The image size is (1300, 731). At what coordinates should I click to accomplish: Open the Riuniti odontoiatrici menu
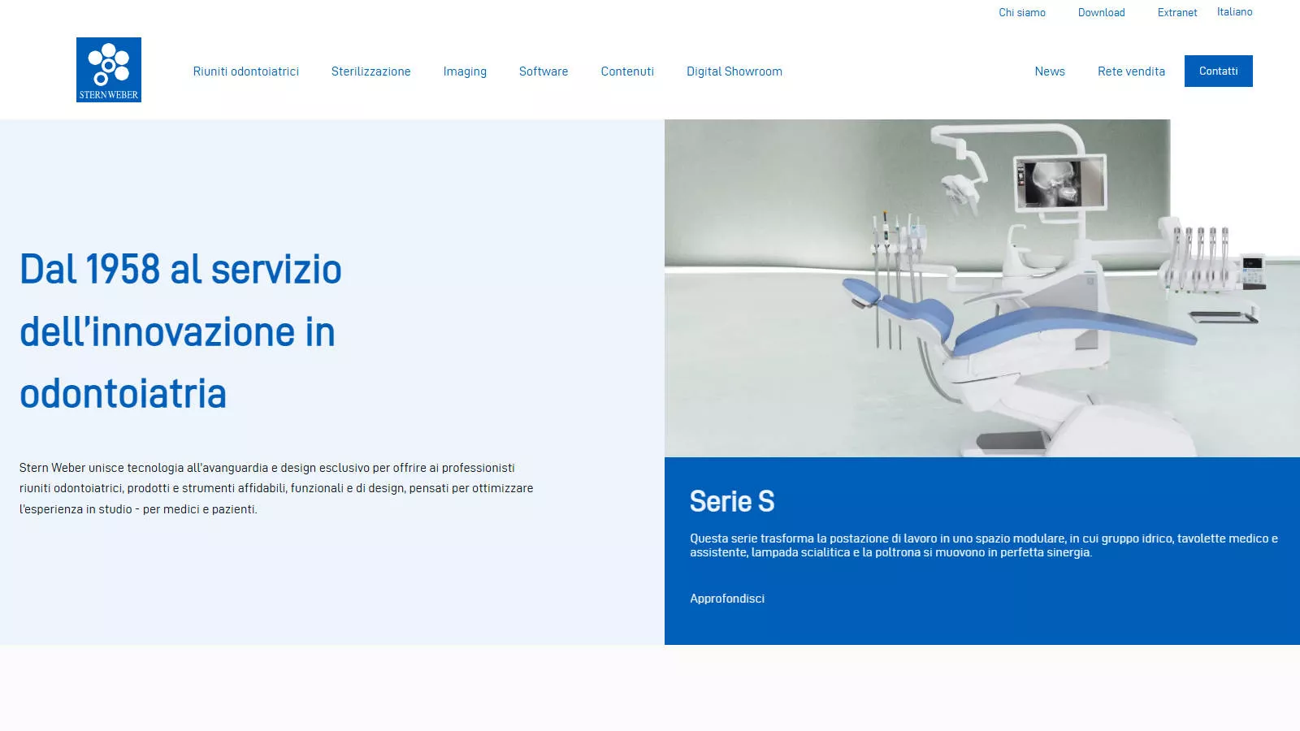pos(246,71)
